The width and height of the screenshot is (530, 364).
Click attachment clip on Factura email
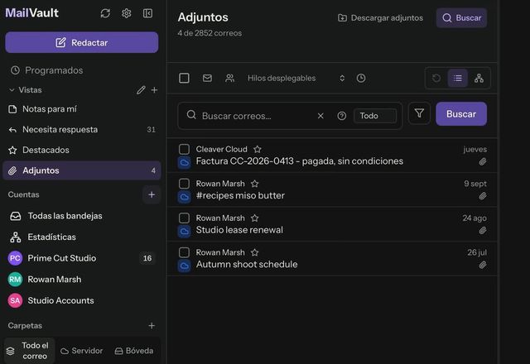pyautogui.click(x=482, y=162)
